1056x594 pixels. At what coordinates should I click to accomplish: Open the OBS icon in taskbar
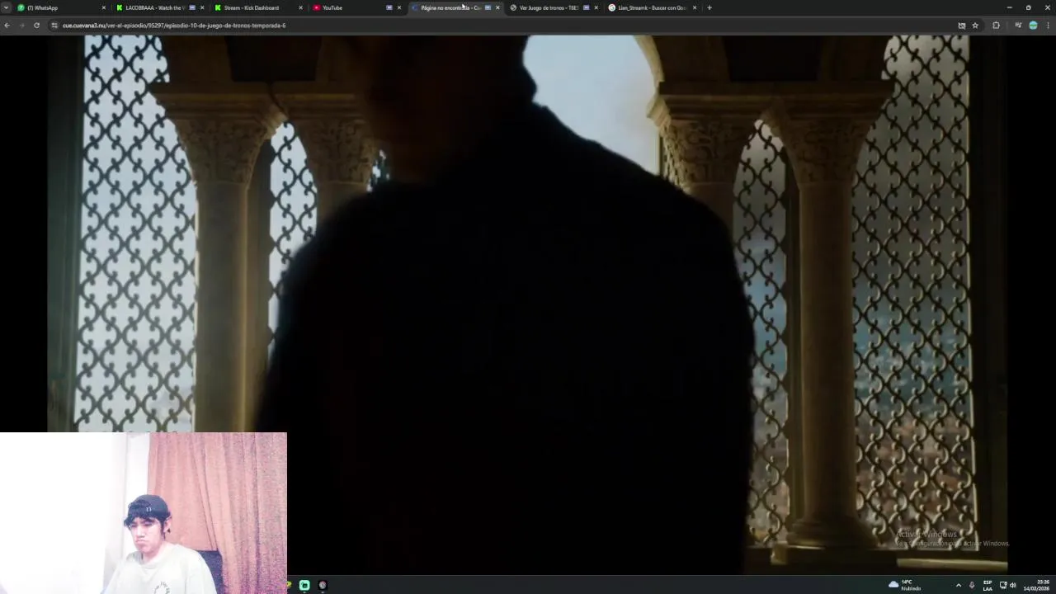[323, 585]
